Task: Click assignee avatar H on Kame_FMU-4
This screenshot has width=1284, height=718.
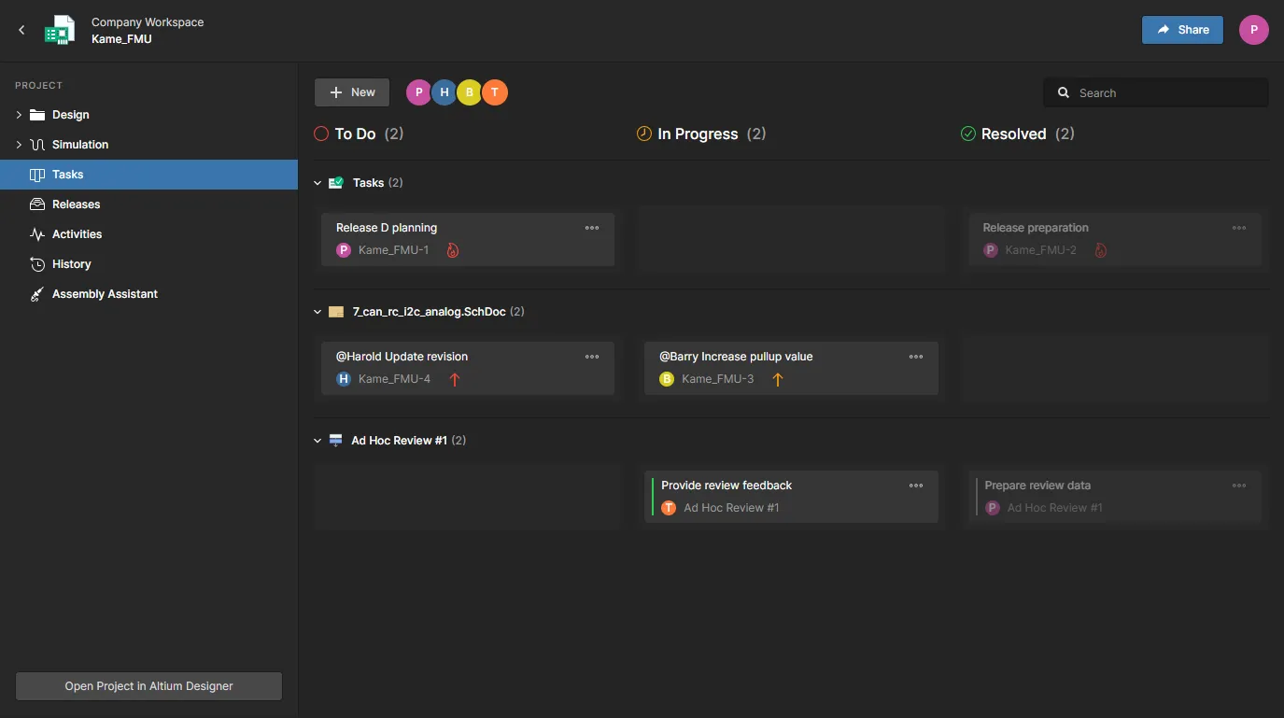Action: [x=344, y=379]
